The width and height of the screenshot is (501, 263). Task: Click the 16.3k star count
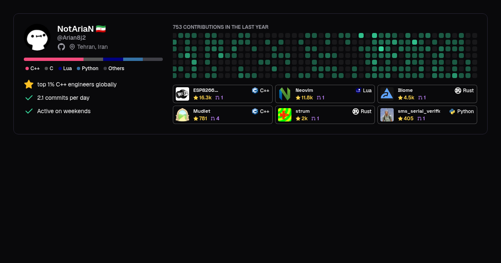(x=205, y=98)
